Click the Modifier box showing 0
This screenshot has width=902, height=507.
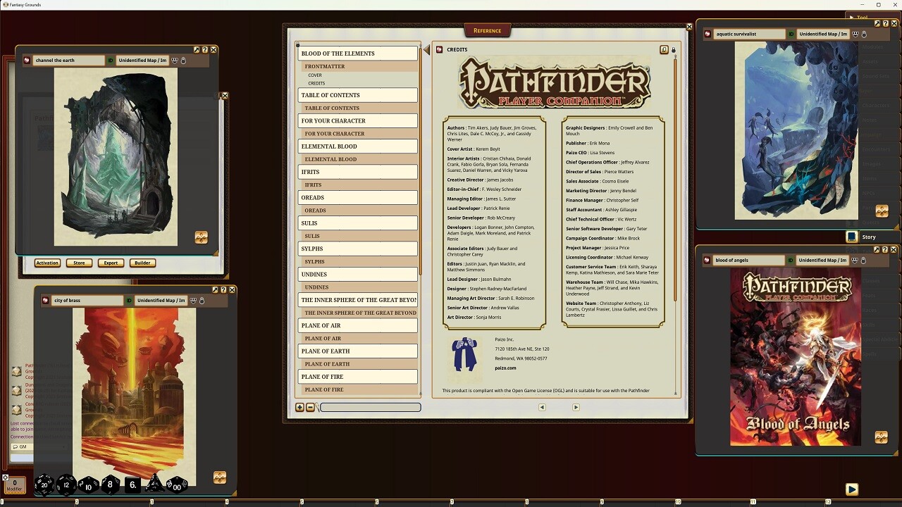tap(15, 485)
